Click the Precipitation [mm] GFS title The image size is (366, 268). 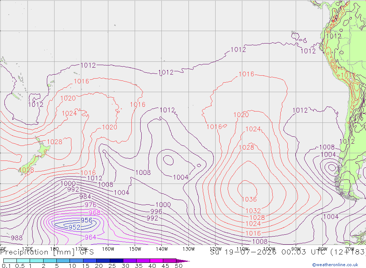47,252
